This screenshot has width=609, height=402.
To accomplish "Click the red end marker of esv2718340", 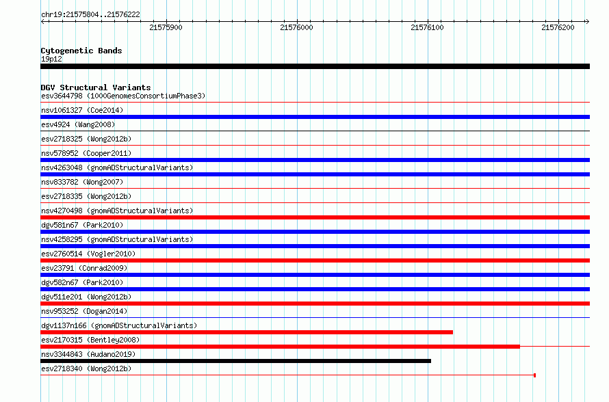I will pos(535,375).
